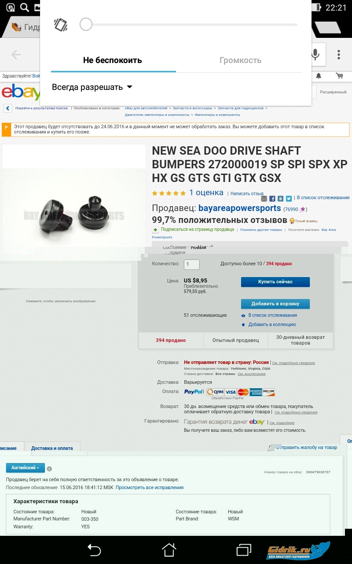Open seller bayareapowersports profile link
Image resolution: width=352 pixels, height=564 pixels.
pyautogui.click(x=239, y=208)
